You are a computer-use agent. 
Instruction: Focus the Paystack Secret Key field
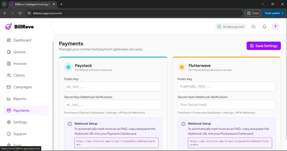pyautogui.click(x=113, y=105)
